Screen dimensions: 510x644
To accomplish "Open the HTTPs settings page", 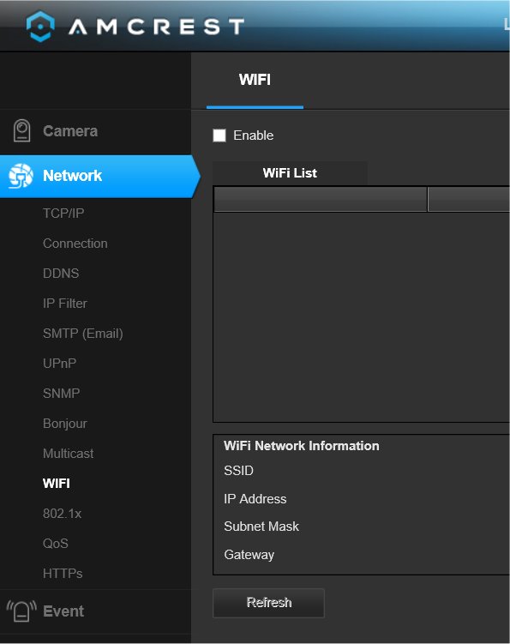I will (63, 574).
